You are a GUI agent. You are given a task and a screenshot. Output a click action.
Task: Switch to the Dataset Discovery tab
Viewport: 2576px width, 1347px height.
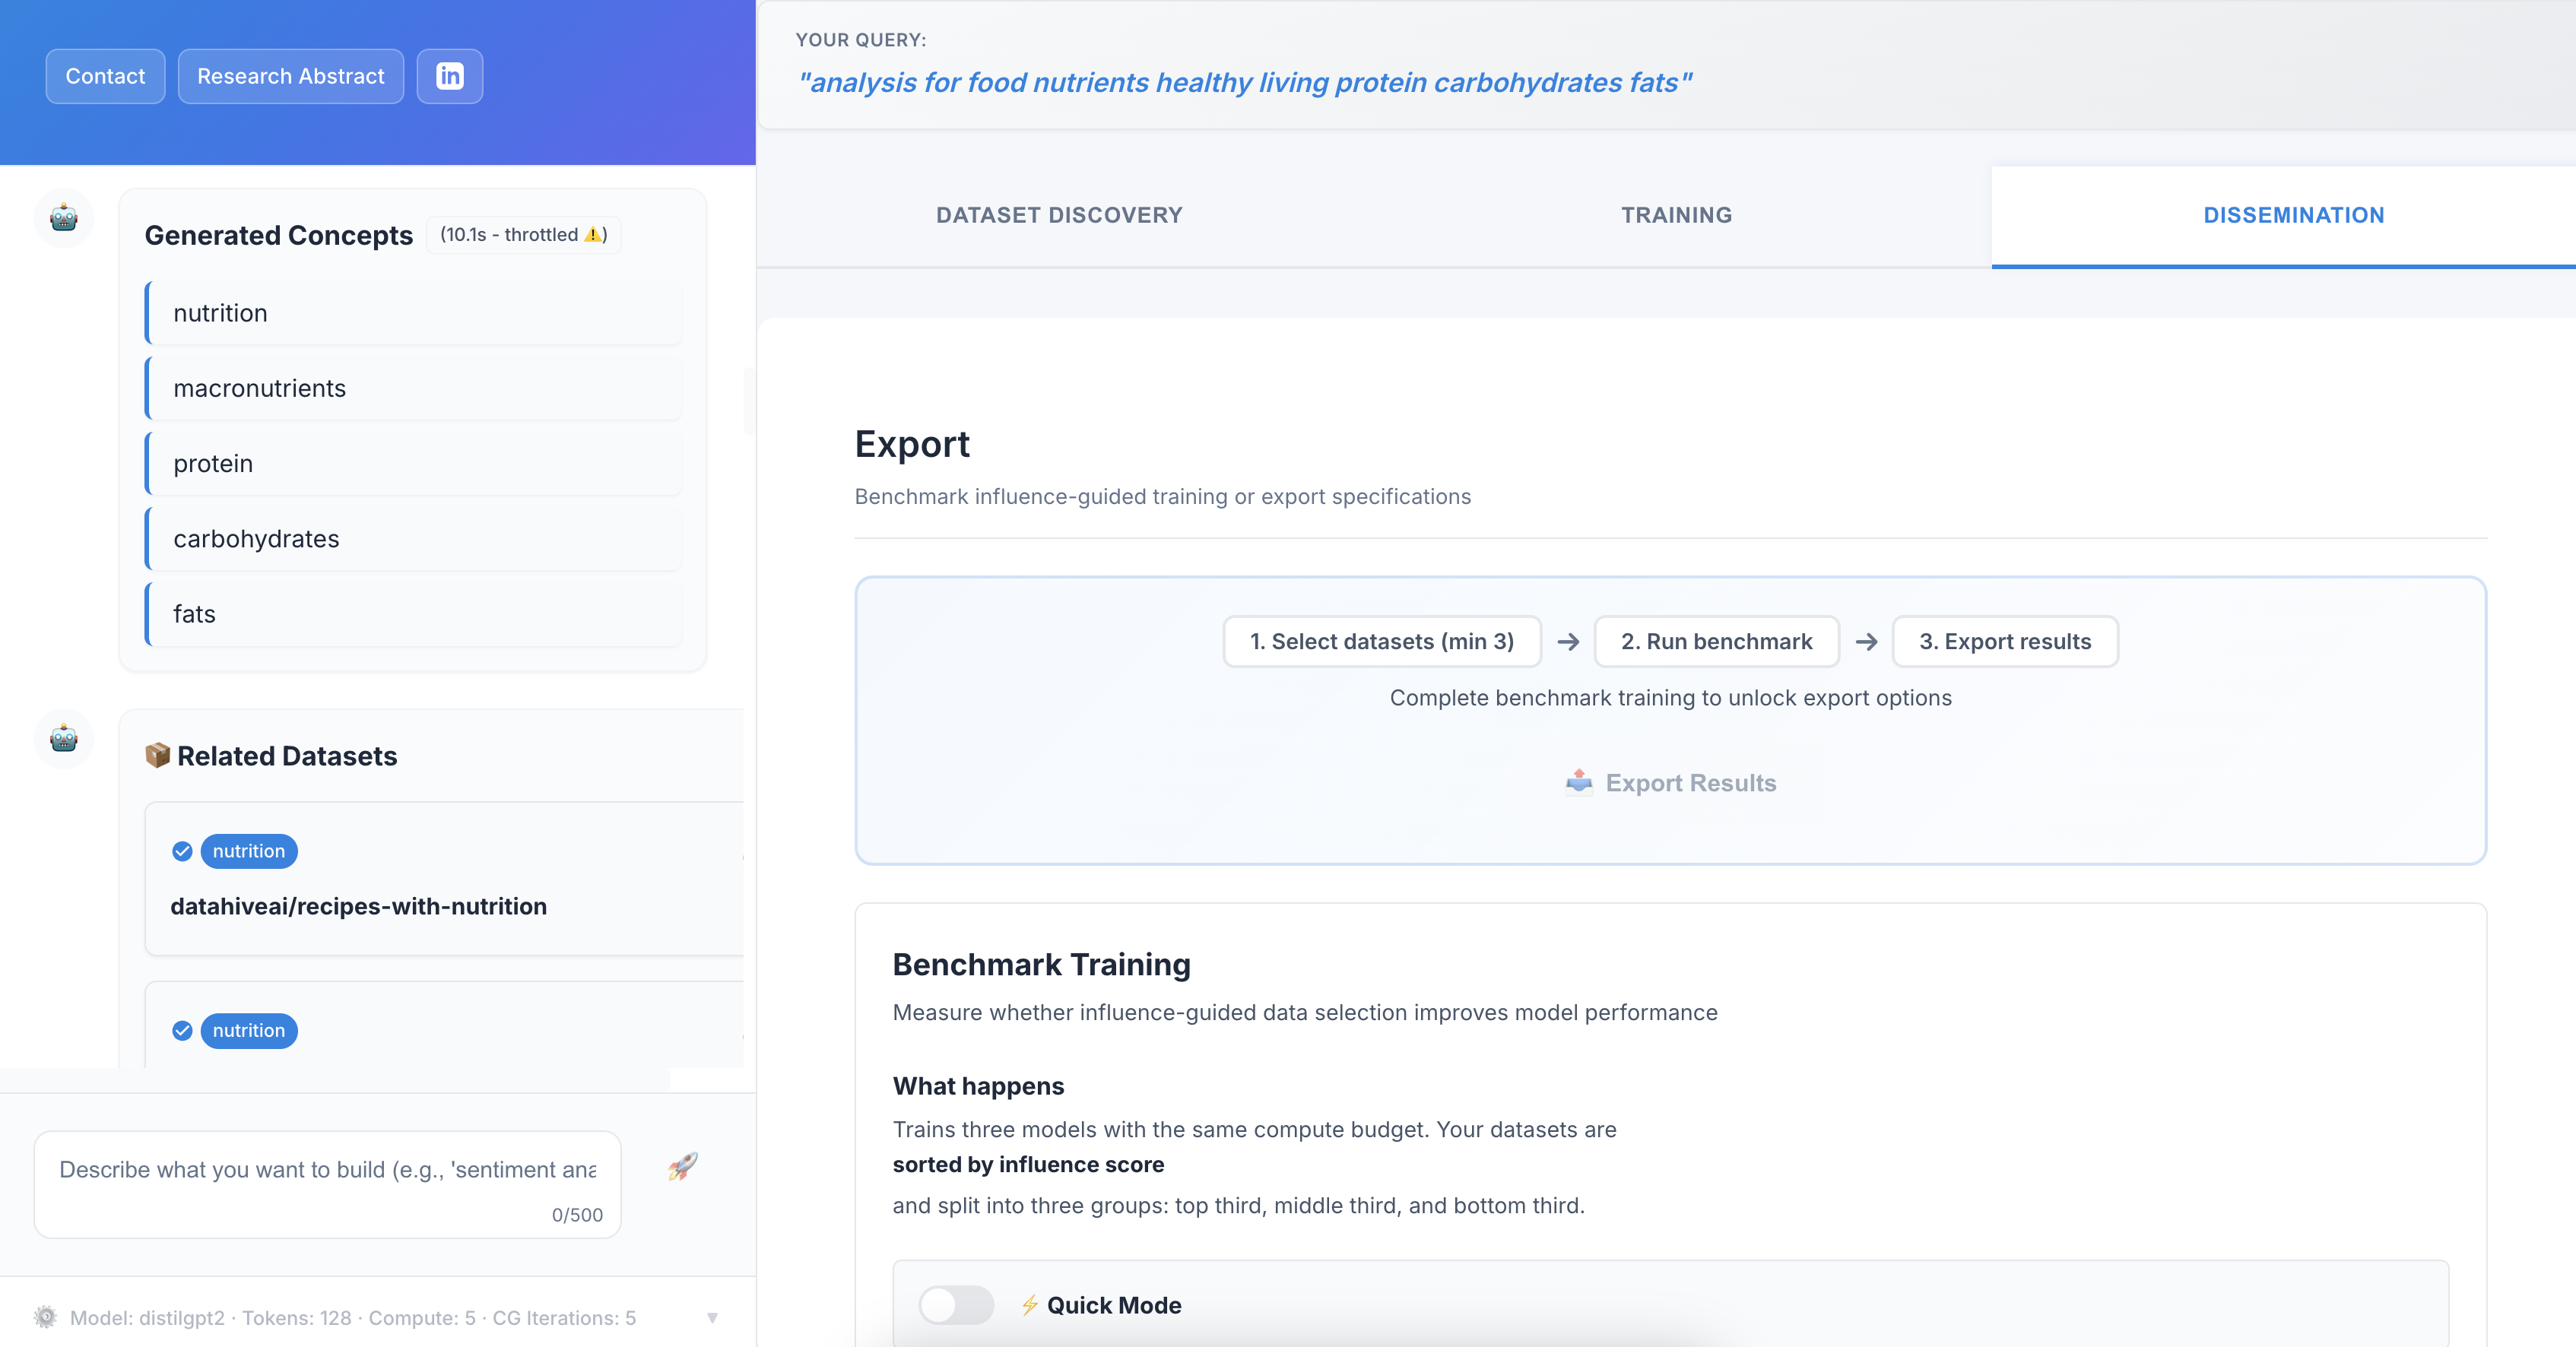[1059, 215]
